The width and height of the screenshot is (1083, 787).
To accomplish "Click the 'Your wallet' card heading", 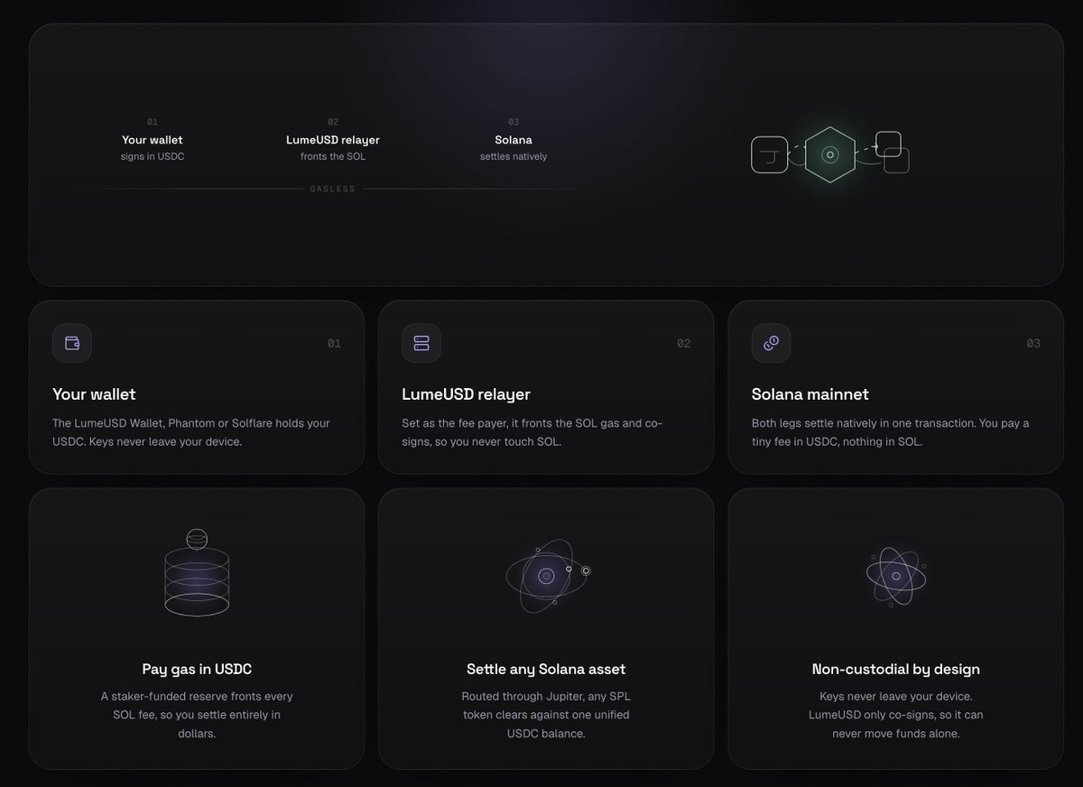I will pyautogui.click(x=94, y=394).
